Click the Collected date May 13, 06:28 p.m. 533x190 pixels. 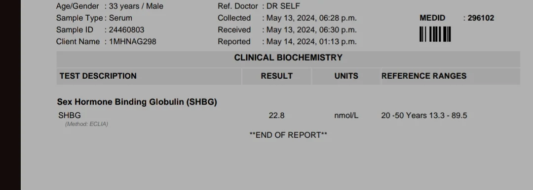[x=311, y=18]
